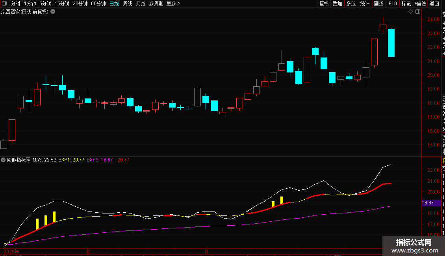Select the 日线 daily period

point(114,4)
